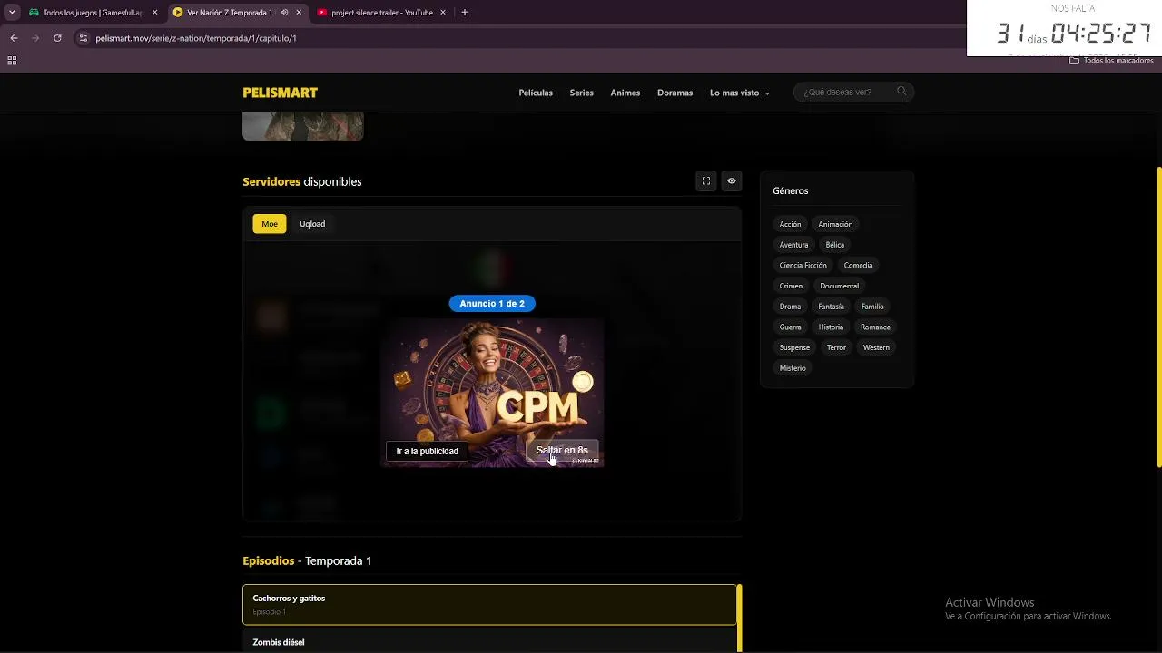Open the Fantasía genre
1162x653 pixels.
tap(832, 307)
